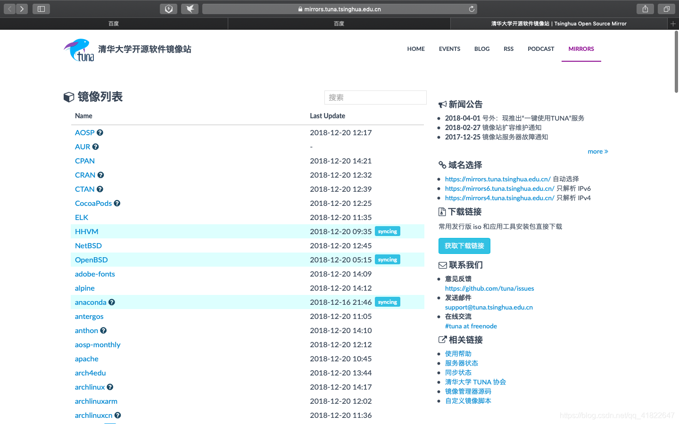The width and height of the screenshot is (679, 424).
Task: Switch to the second 百度 tab
Action: tap(339, 24)
